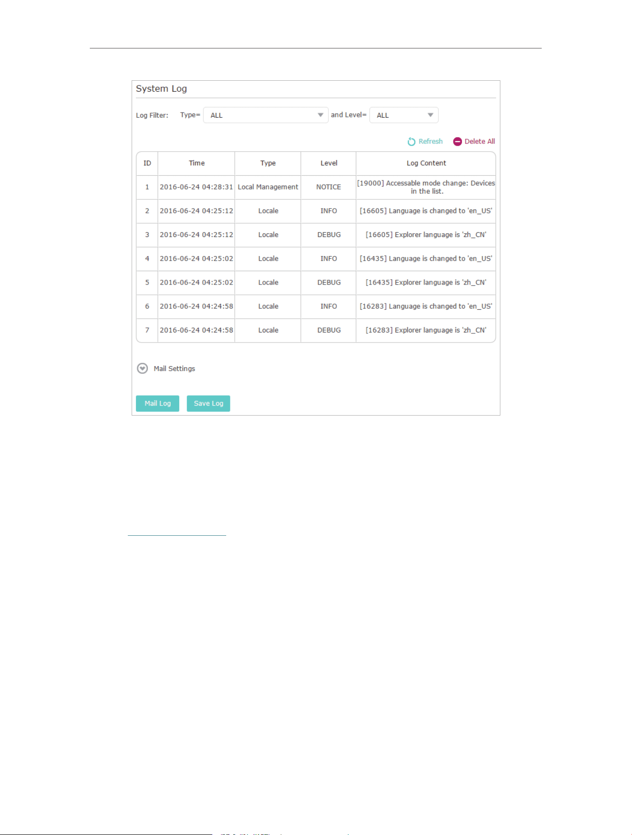Viewport: 632px width, 835px height.
Task: Click ID cell number 5
Action: click(x=147, y=282)
